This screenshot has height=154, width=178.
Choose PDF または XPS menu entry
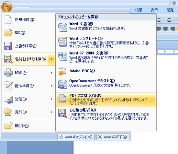(x=106, y=100)
